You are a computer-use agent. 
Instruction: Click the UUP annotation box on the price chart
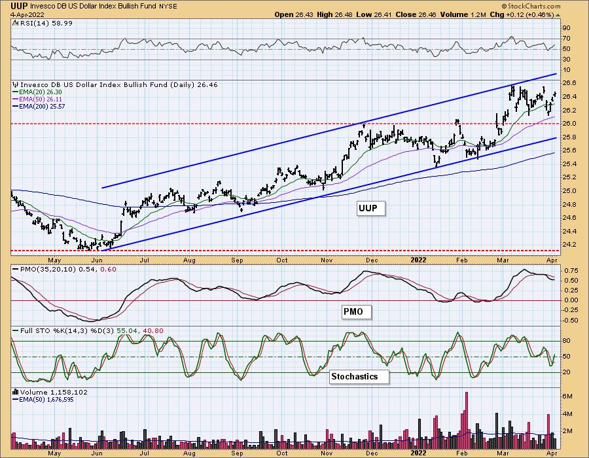pos(371,208)
